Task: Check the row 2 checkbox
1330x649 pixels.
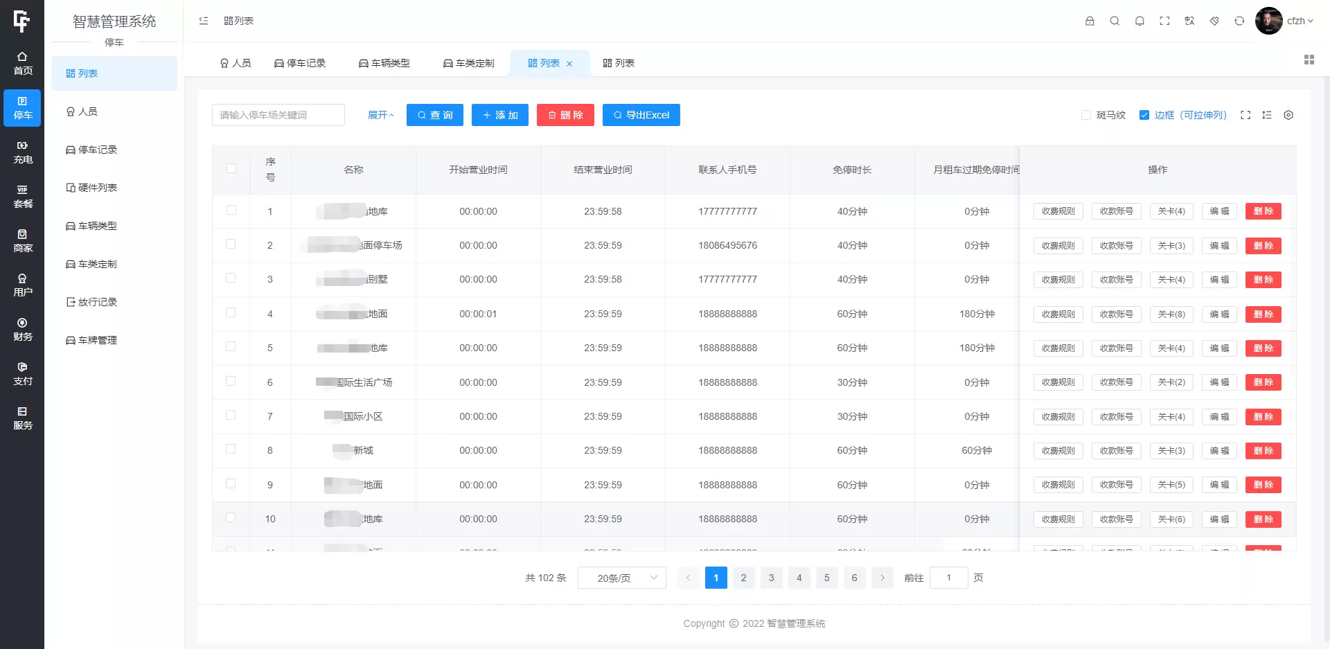Action: pos(231,244)
